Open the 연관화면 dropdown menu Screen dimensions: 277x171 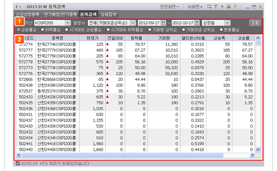(170, 7)
